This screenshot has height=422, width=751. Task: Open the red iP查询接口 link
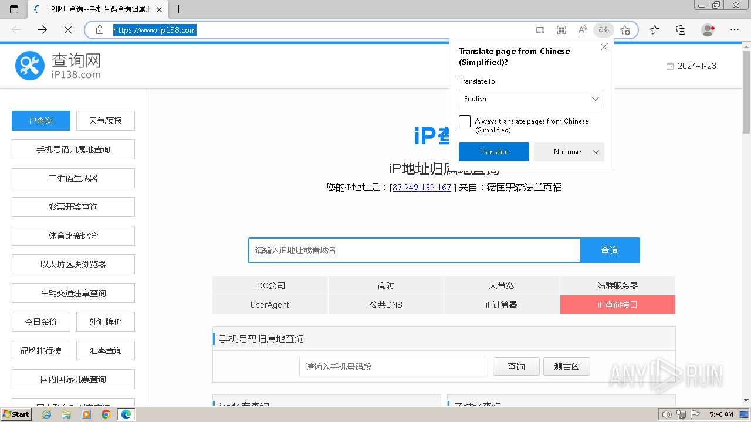tap(618, 305)
